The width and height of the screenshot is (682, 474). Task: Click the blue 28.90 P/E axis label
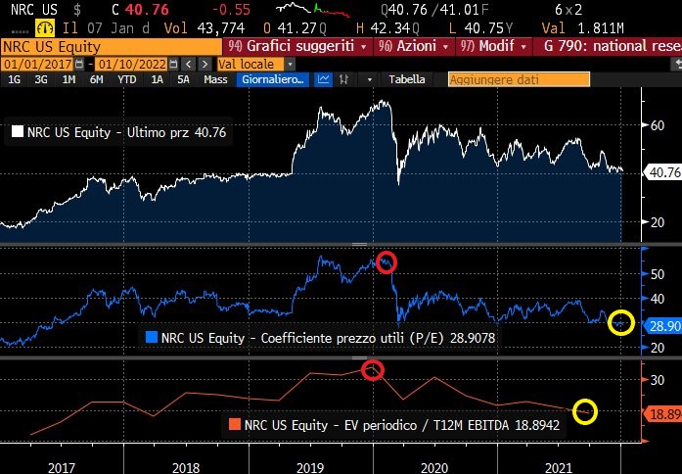(x=663, y=325)
